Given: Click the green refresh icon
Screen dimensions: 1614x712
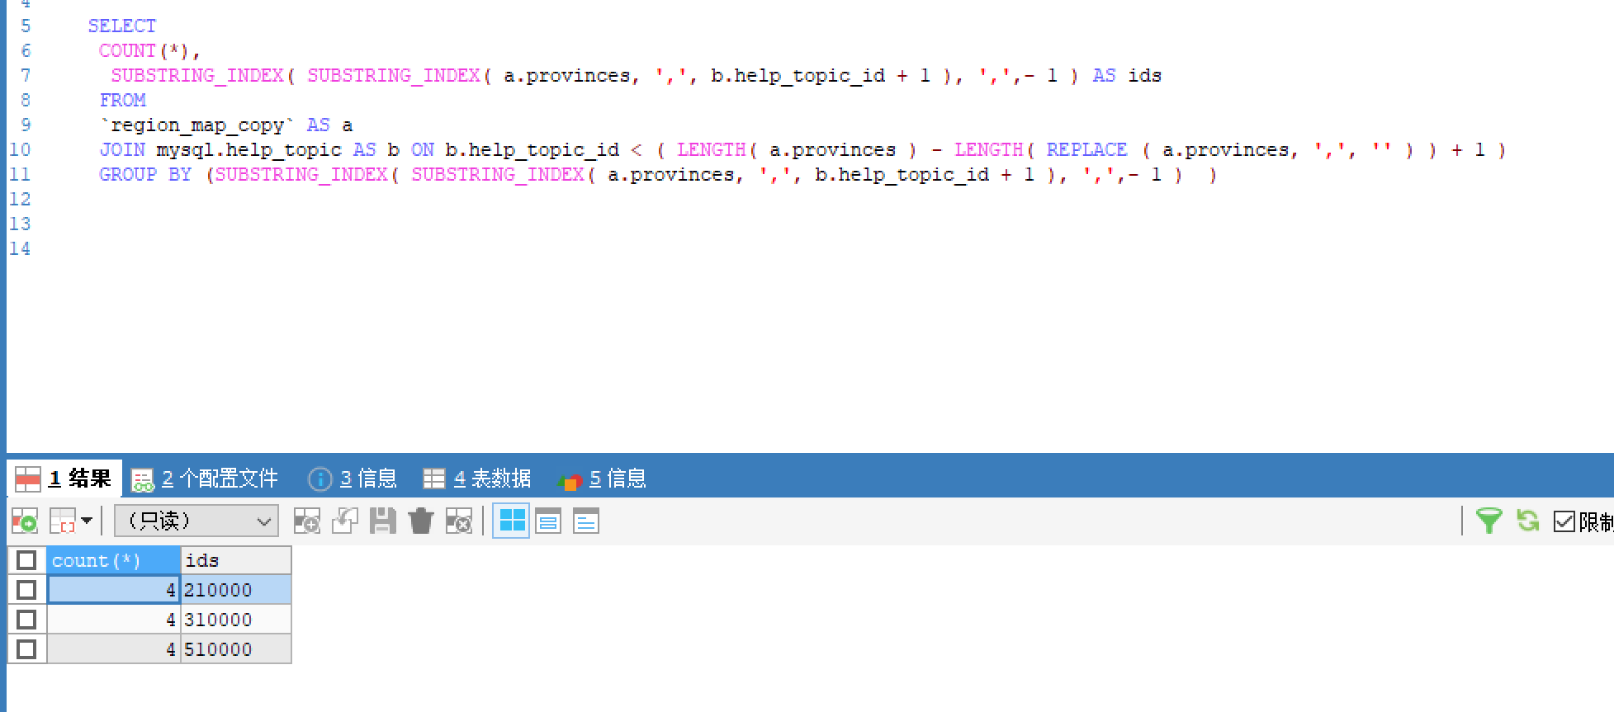Looking at the screenshot, I should click(x=1527, y=521).
